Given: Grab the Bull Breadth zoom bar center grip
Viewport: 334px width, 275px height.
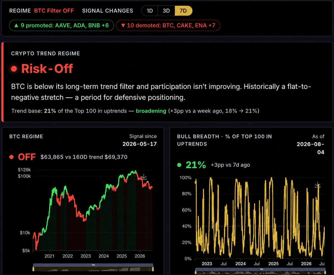Looking at the screenshot, I should [261, 269].
